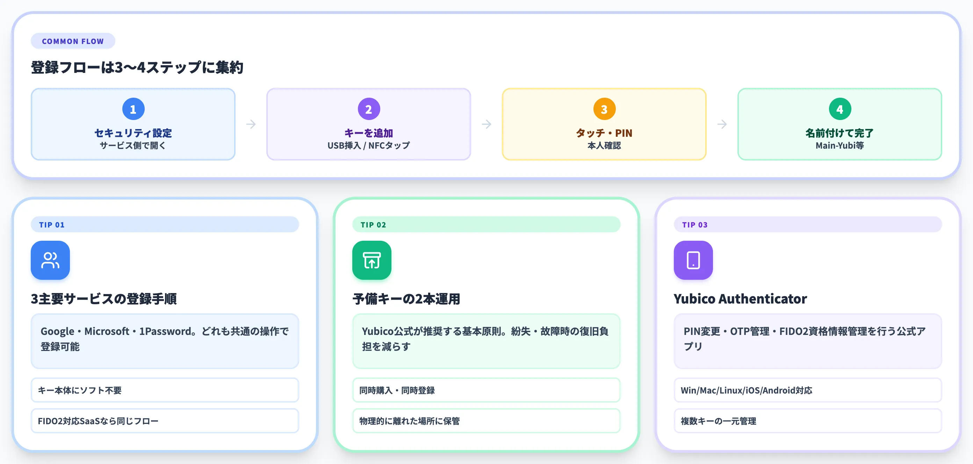This screenshot has height=464, width=973.
Task: Click the blue users icon in TIP 01
Action: pyautogui.click(x=50, y=260)
